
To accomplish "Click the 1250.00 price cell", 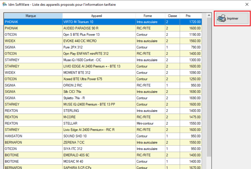I will pyautogui.click(x=191, y=79).
